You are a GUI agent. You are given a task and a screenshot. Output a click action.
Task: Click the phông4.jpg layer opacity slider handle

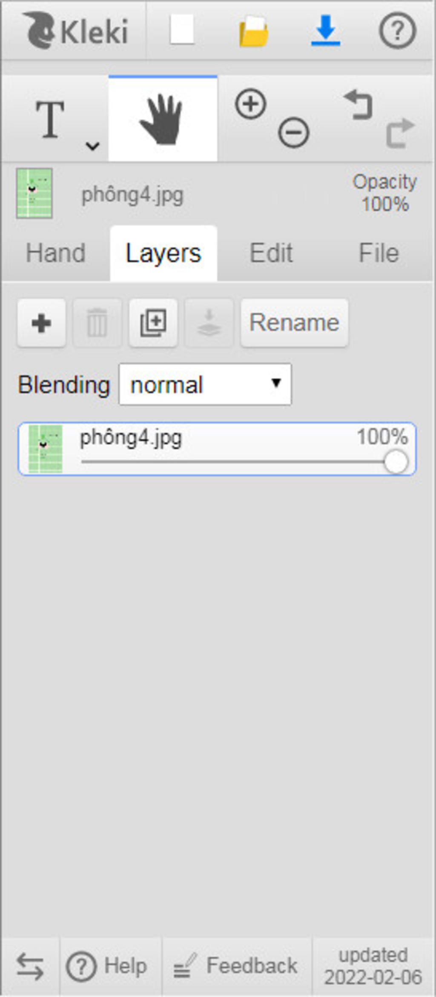[396, 462]
